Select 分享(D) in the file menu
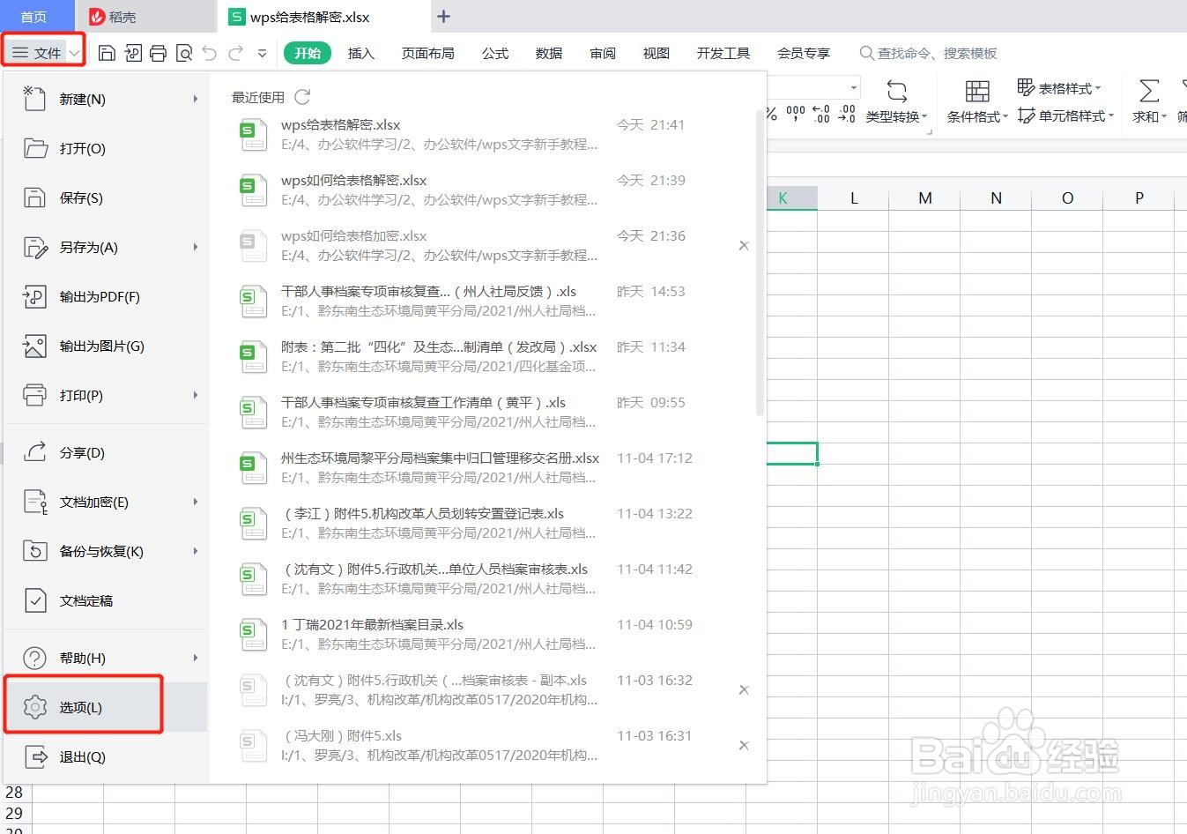 pyautogui.click(x=106, y=452)
